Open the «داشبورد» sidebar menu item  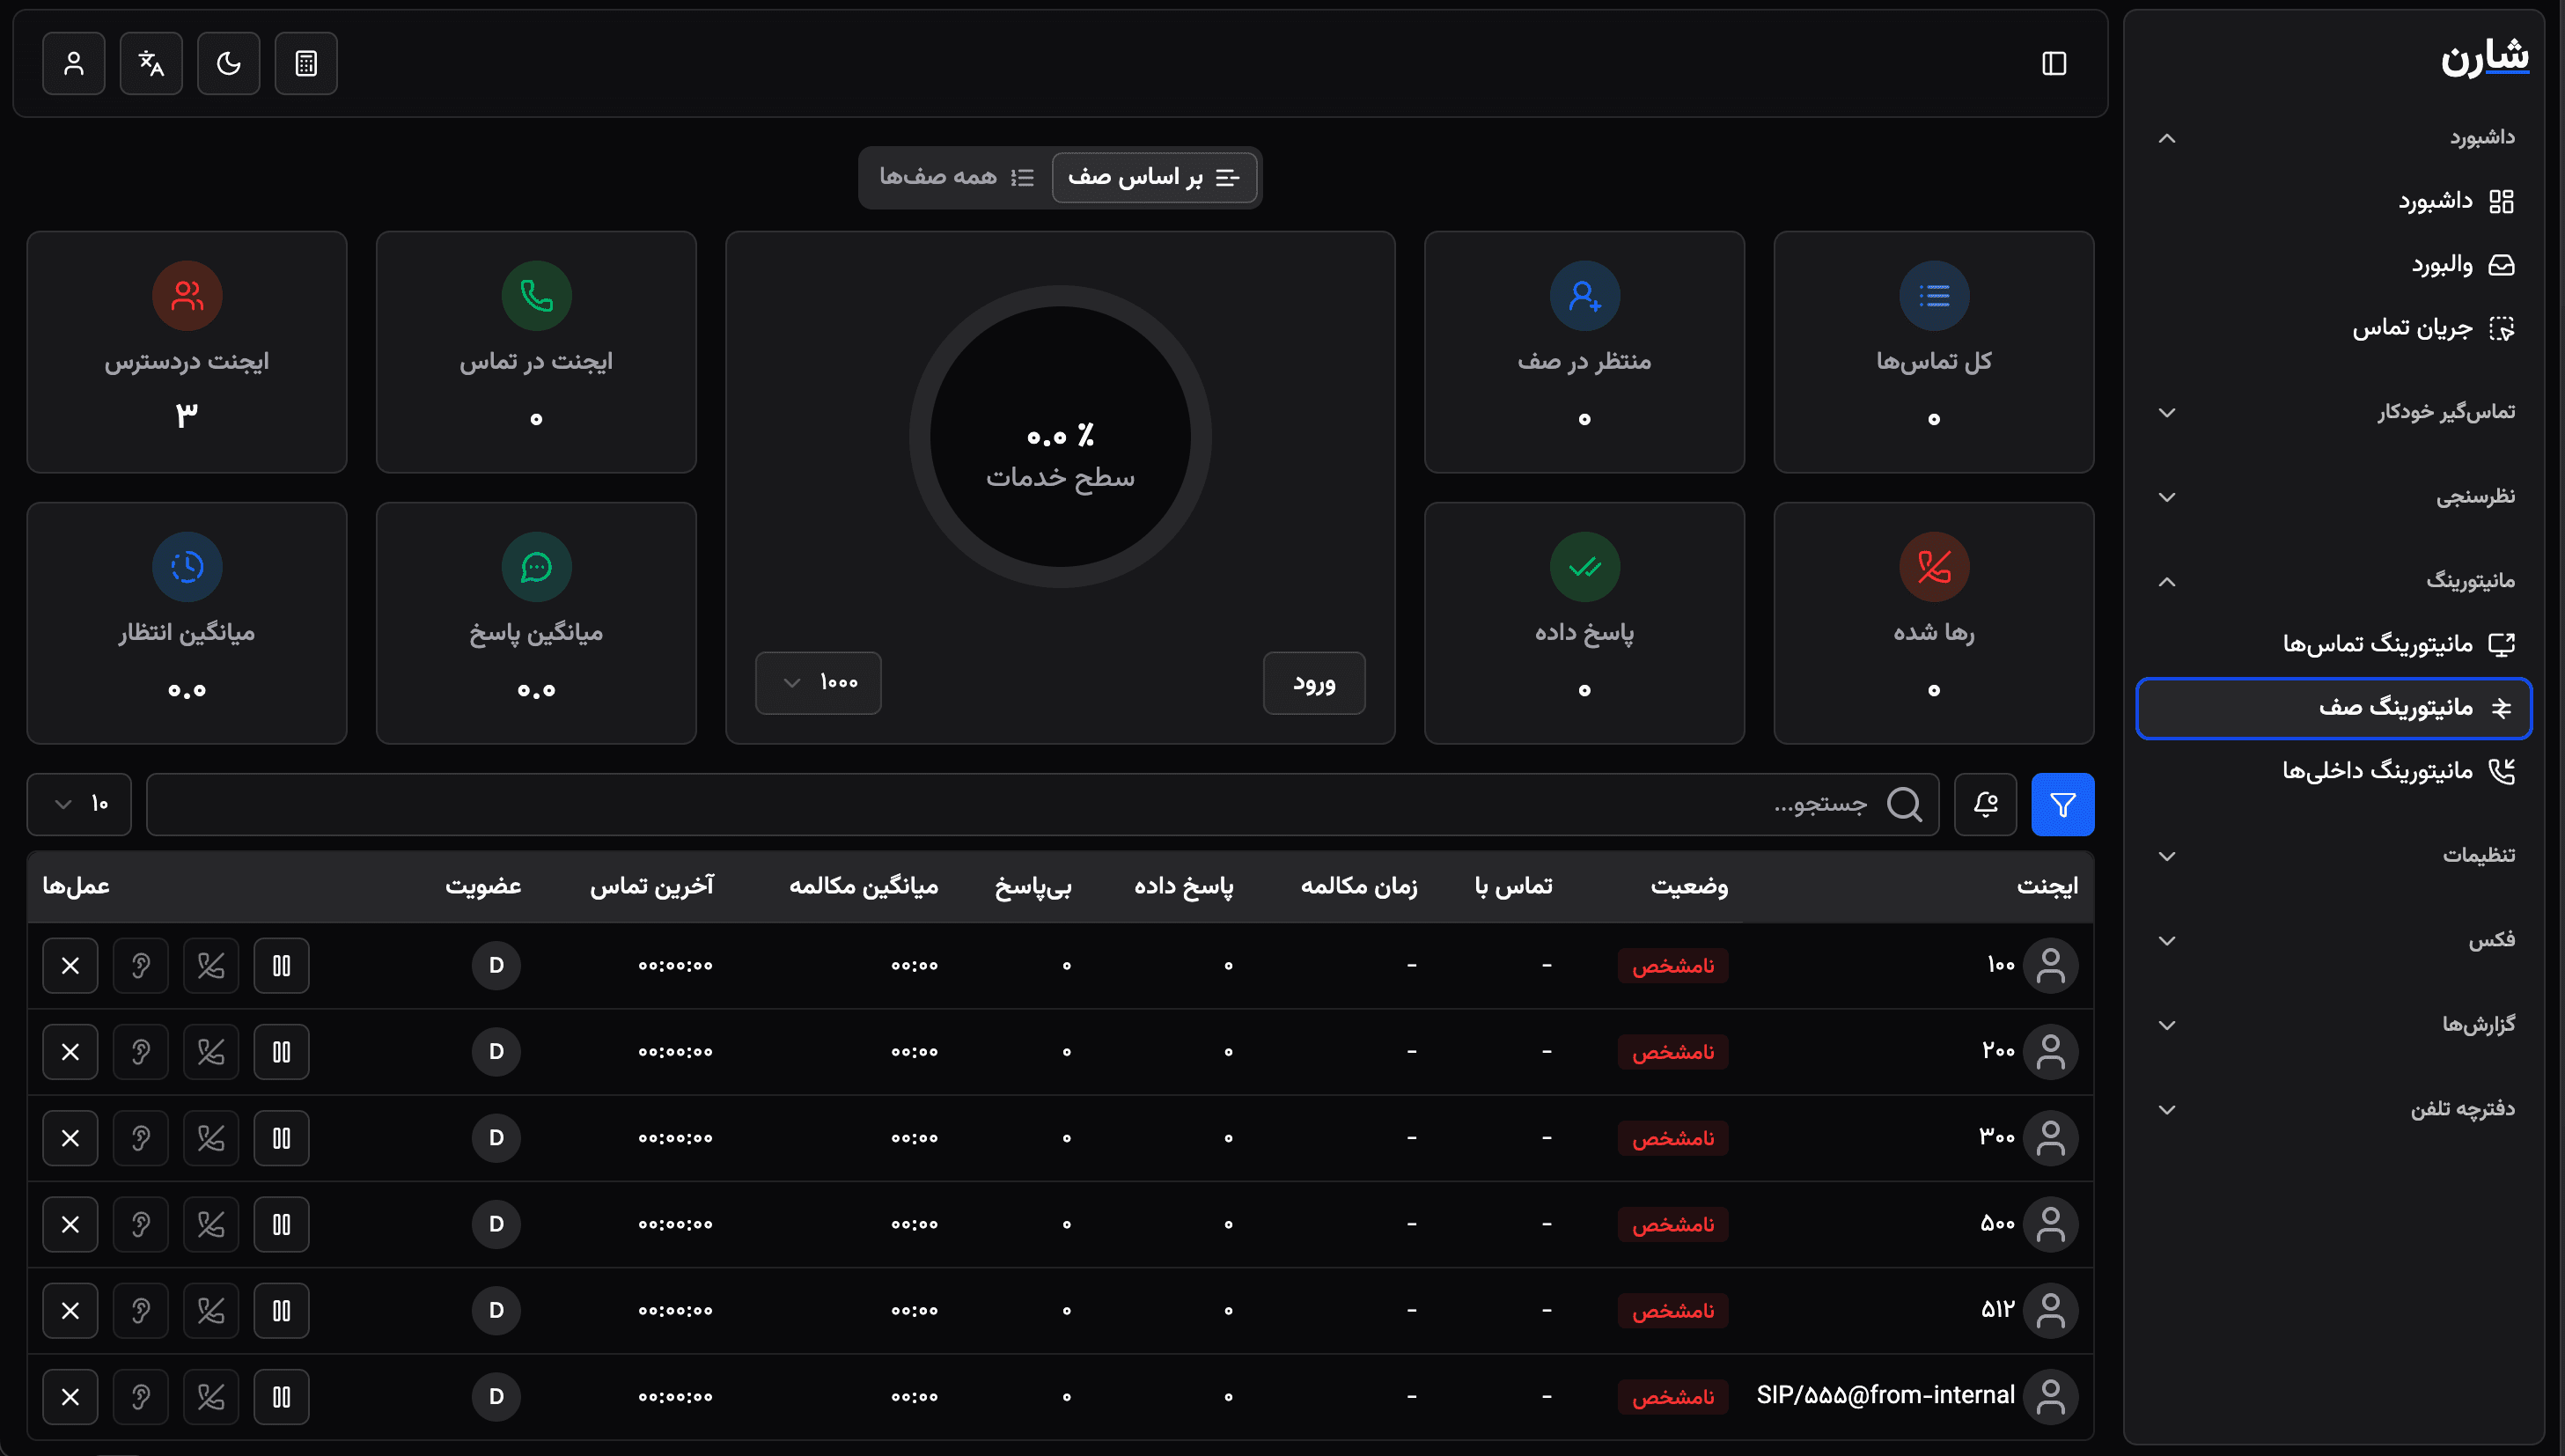(2336, 201)
